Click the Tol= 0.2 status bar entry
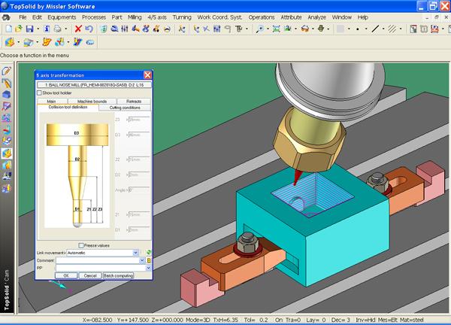The height and width of the screenshot is (325, 451). click(x=256, y=320)
